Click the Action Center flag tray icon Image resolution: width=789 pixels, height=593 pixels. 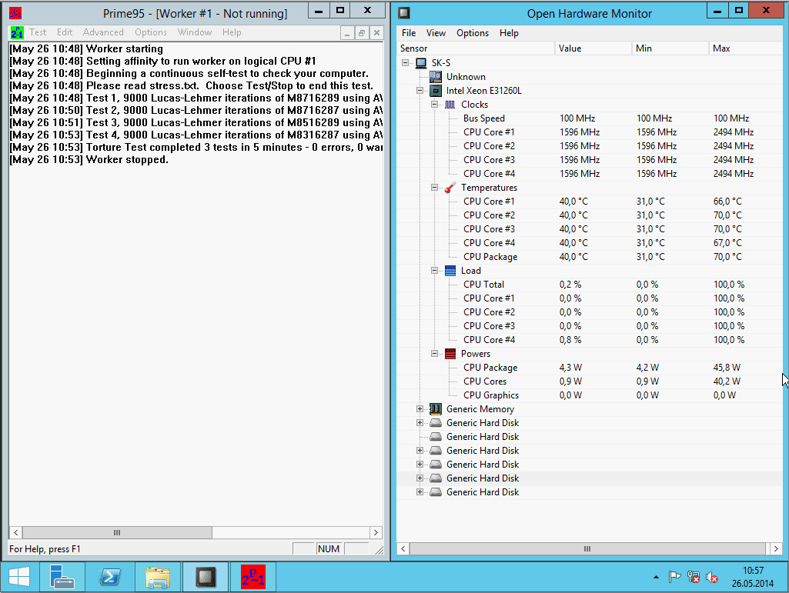[x=674, y=577]
